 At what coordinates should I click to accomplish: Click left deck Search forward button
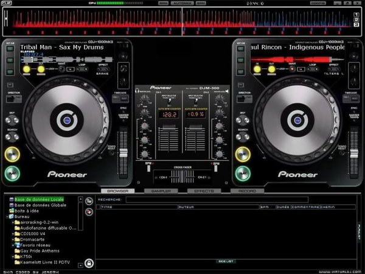tap(16, 137)
